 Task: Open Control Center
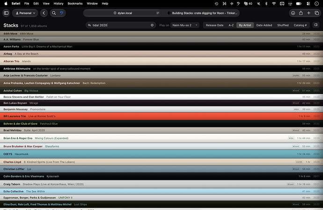click(x=308, y=3)
